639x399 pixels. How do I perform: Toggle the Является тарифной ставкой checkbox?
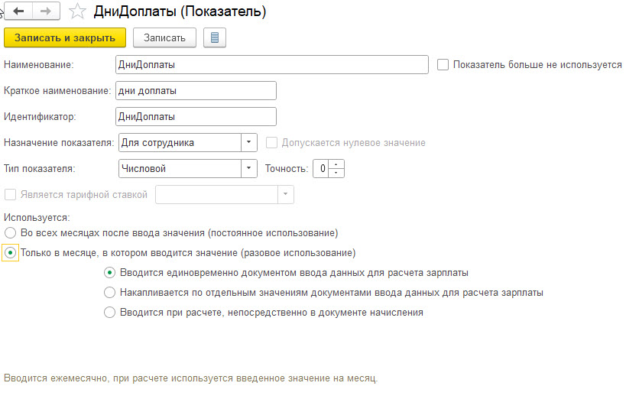click(x=10, y=195)
